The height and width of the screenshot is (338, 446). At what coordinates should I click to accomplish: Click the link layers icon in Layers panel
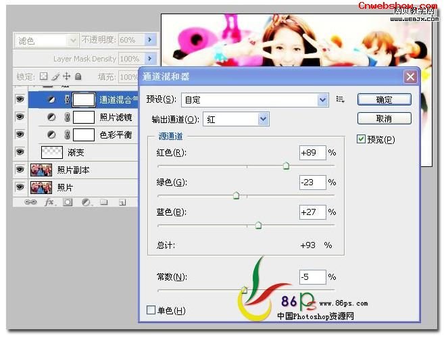[31, 201]
